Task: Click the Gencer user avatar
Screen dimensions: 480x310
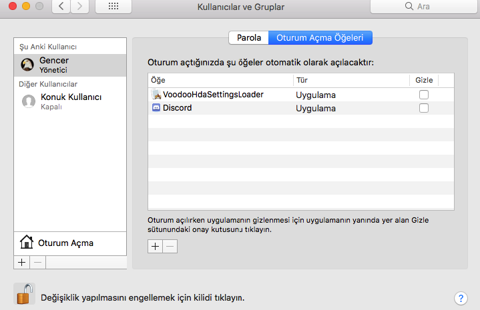Action: tap(28, 65)
